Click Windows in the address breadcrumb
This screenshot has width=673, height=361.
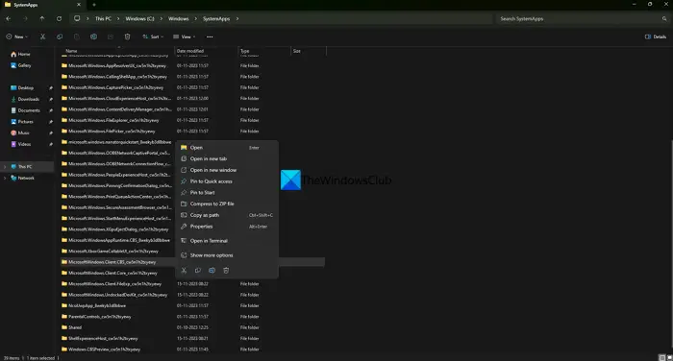coord(179,19)
